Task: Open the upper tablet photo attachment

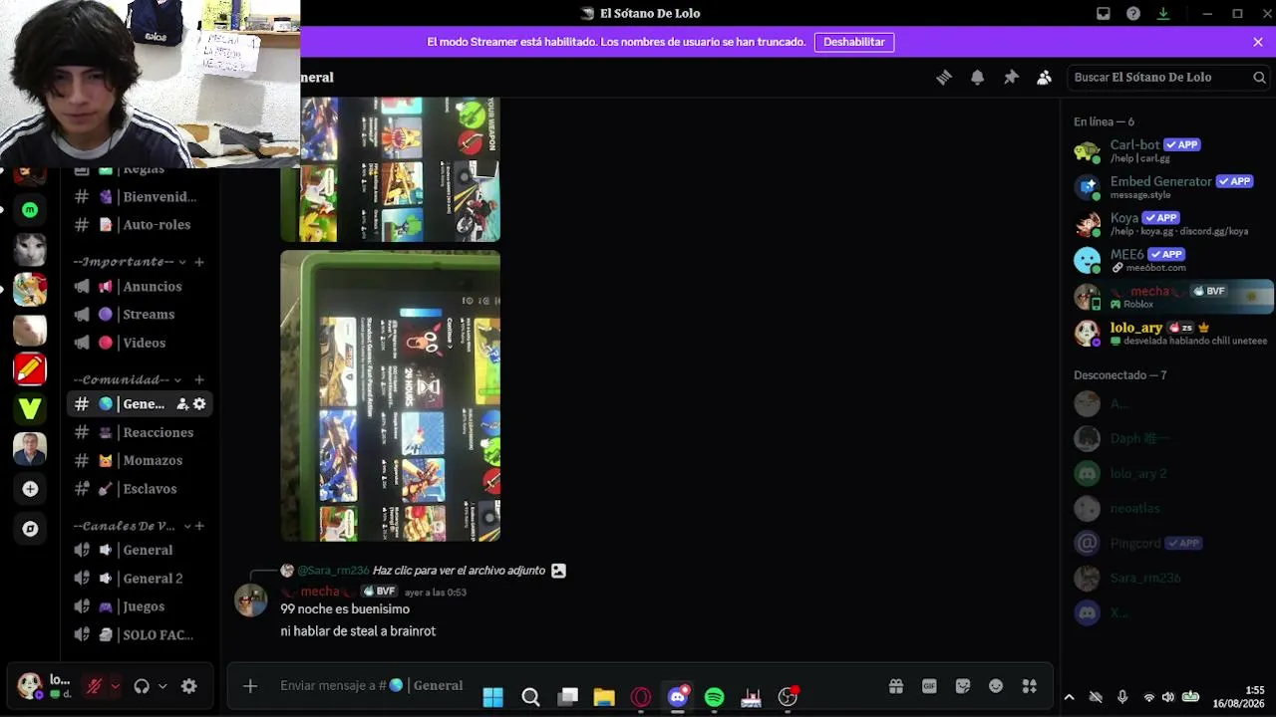Action: [x=390, y=169]
